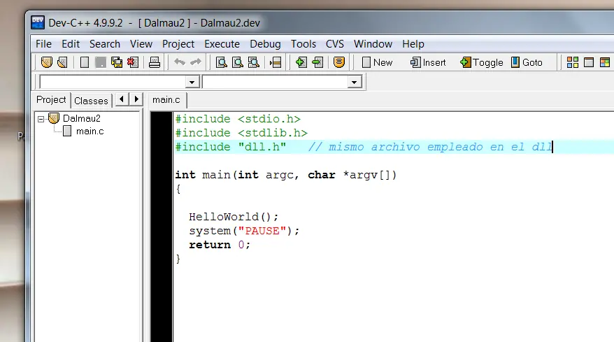The width and height of the screenshot is (614, 342).
Task: Click the Find Next magnifier icon
Action: (x=254, y=62)
